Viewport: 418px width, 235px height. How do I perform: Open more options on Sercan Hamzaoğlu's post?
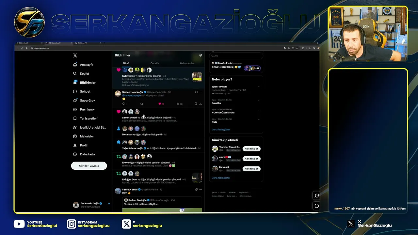coord(201,92)
